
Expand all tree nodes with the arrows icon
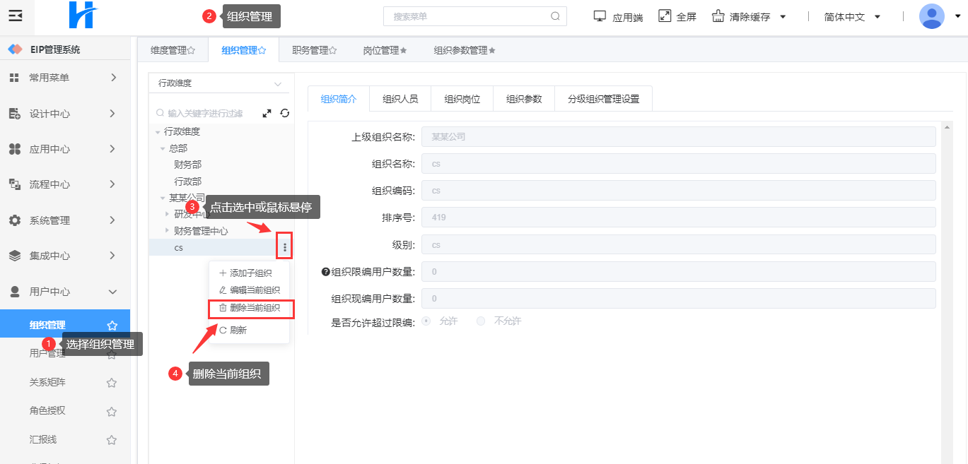point(267,113)
